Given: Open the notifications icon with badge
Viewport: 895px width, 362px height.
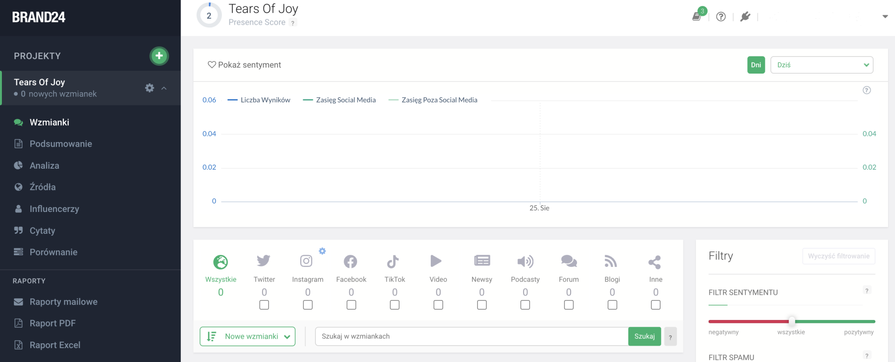Looking at the screenshot, I should point(697,16).
